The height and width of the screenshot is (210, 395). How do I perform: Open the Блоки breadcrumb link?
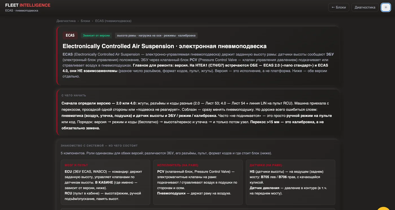coord(85,21)
